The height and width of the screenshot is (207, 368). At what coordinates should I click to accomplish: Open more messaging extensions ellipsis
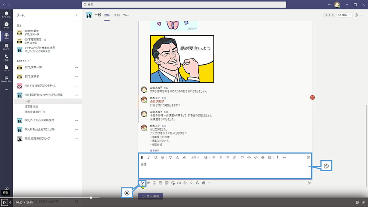coord(210,183)
